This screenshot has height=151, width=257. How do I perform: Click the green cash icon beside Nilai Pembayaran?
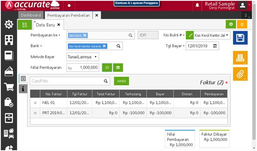point(118,68)
